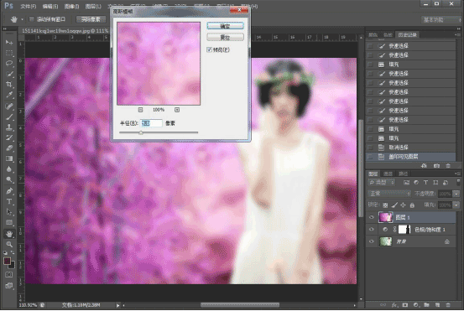This screenshot has height=311, width=464.
Task: Select the Blur droplet tool
Action: pyautogui.click(x=9, y=169)
